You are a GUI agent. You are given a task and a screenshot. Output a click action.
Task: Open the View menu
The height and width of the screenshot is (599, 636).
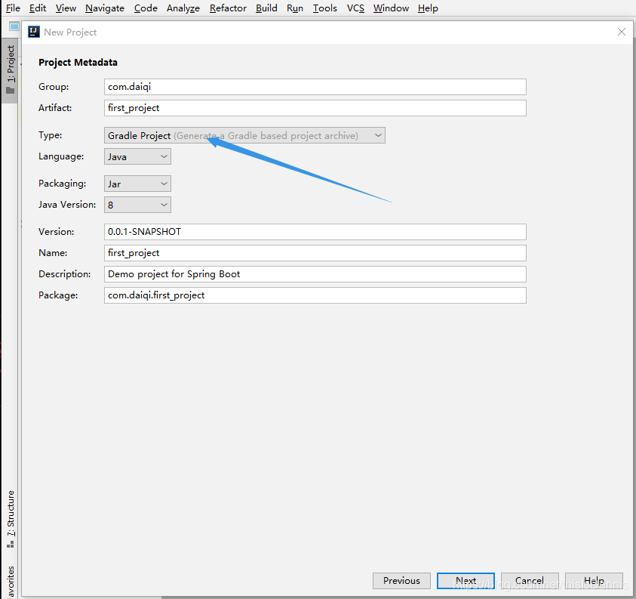pos(66,8)
